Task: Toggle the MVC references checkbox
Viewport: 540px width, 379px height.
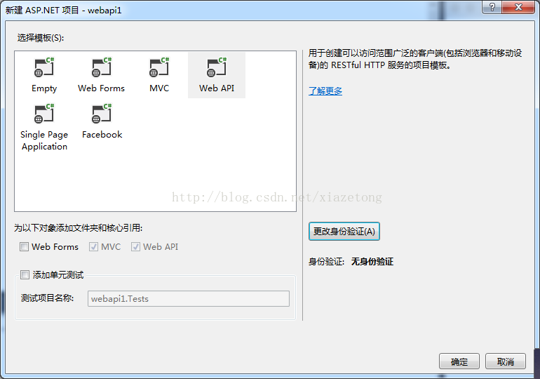Action: click(93, 246)
